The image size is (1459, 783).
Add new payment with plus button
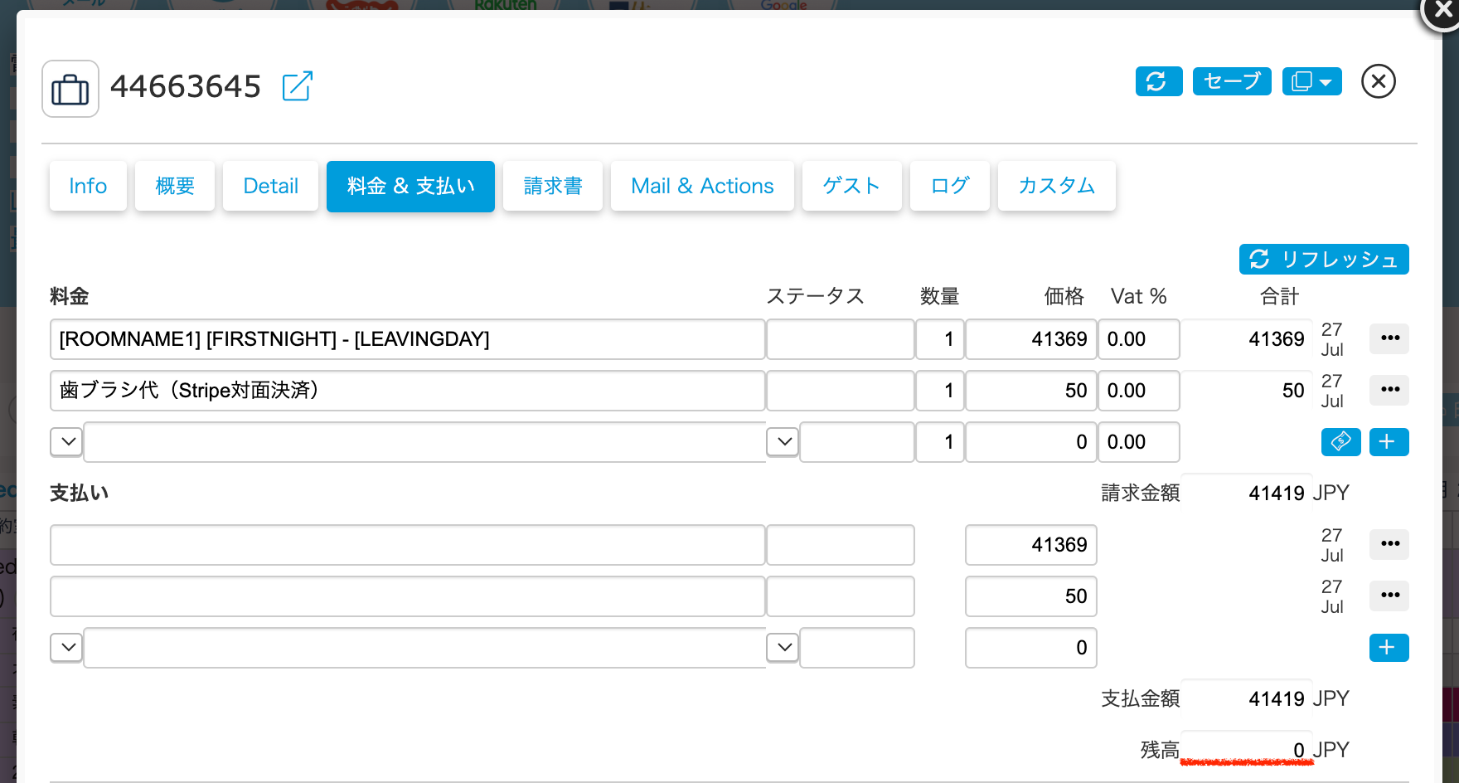pyautogui.click(x=1389, y=648)
